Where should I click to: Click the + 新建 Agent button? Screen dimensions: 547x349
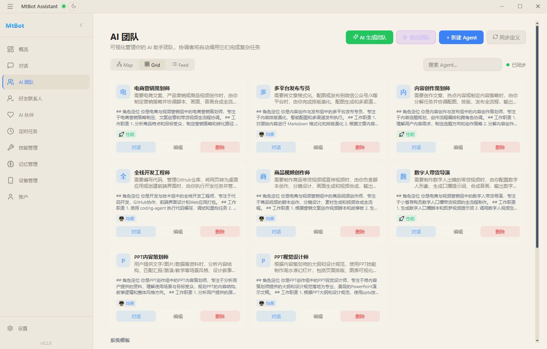[461, 37]
